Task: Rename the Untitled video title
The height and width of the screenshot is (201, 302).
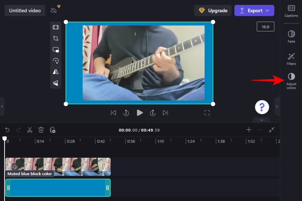Action: [25, 11]
